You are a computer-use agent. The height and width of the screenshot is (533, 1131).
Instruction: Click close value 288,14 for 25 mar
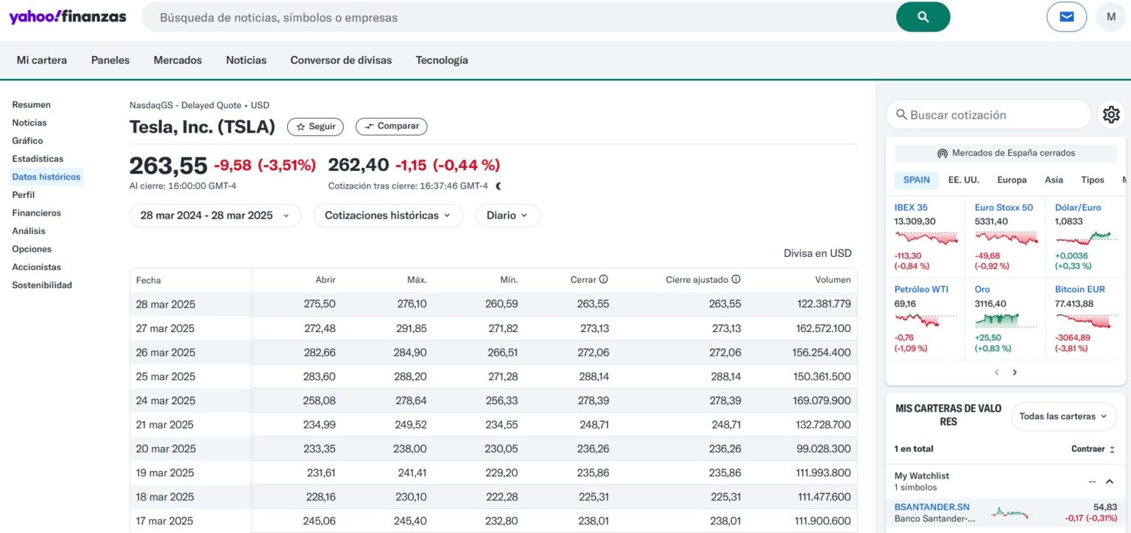[593, 376]
